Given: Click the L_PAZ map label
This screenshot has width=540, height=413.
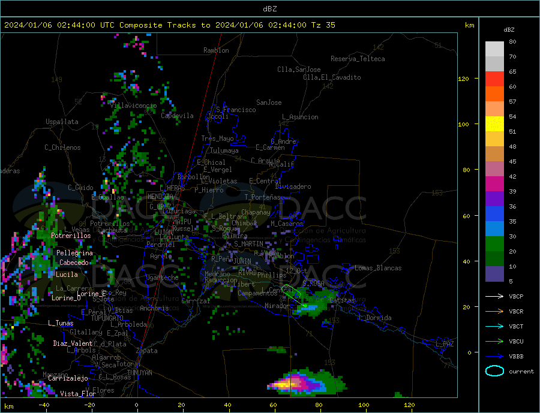Looking at the screenshot, I should click(445, 344).
